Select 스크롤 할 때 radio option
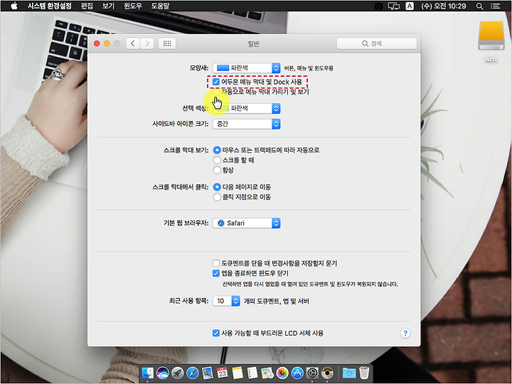 [217, 160]
